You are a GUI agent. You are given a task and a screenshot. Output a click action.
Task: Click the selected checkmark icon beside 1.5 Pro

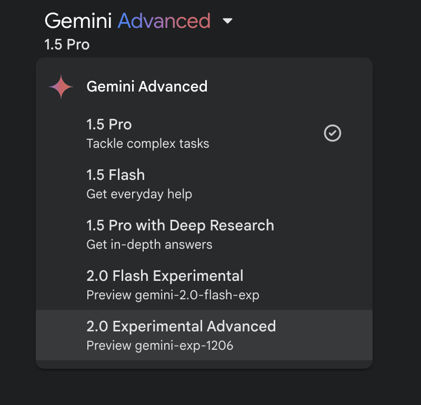(333, 133)
